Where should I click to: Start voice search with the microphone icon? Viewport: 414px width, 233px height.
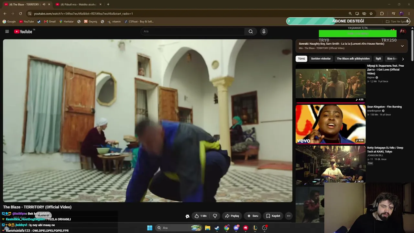[x=264, y=31]
